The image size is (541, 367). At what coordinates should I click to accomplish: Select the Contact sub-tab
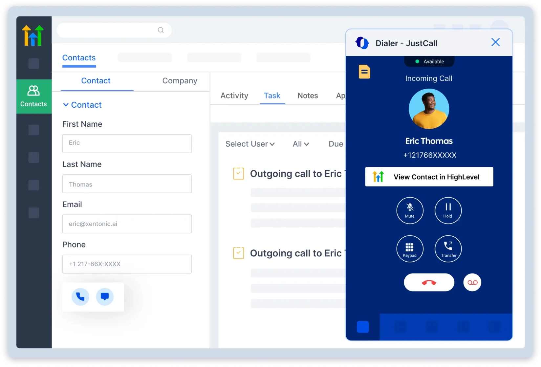click(x=96, y=81)
